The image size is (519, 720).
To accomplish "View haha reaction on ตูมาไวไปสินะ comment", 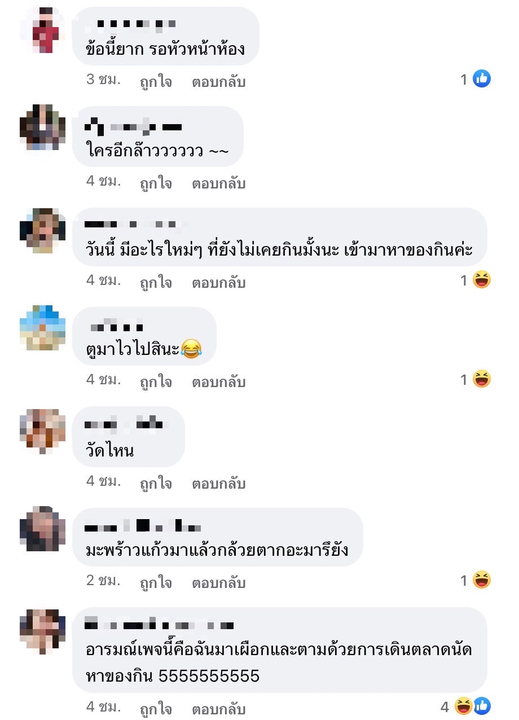I will pos(482,379).
